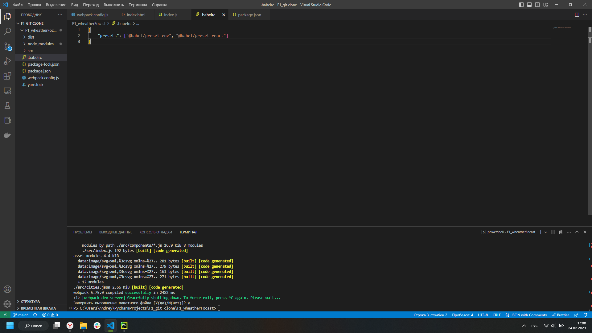Expand the node_modules folder
592x333 pixels.
point(41,44)
